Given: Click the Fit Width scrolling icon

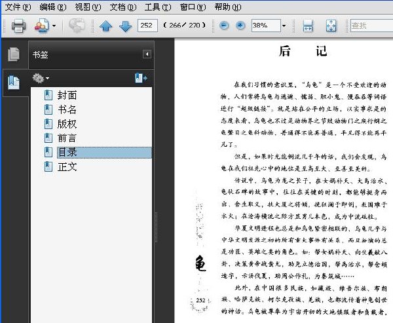Looking at the screenshot, I should coord(308,26).
